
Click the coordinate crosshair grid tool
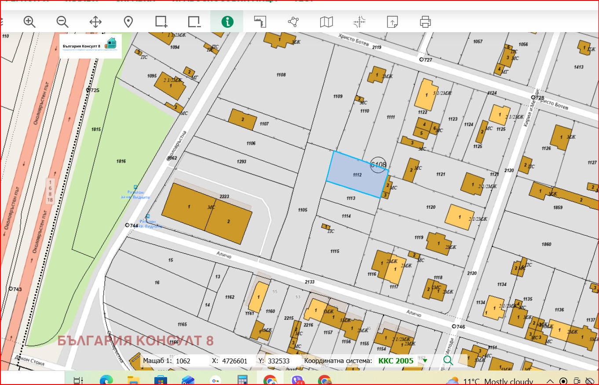coord(359,22)
